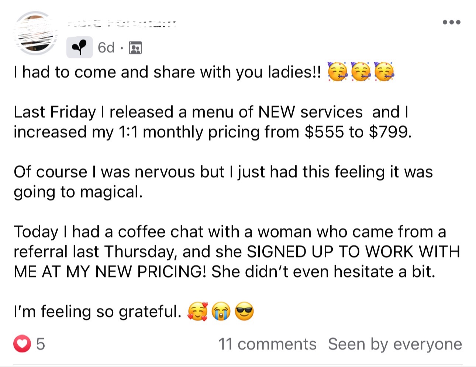The width and height of the screenshot is (476, 367).
Task: Click the "Of course I was nervous" paragraph
Action: pos(223,182)
